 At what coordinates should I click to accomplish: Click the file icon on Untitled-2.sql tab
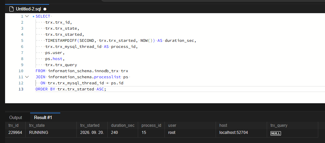[x=12, y=9]
